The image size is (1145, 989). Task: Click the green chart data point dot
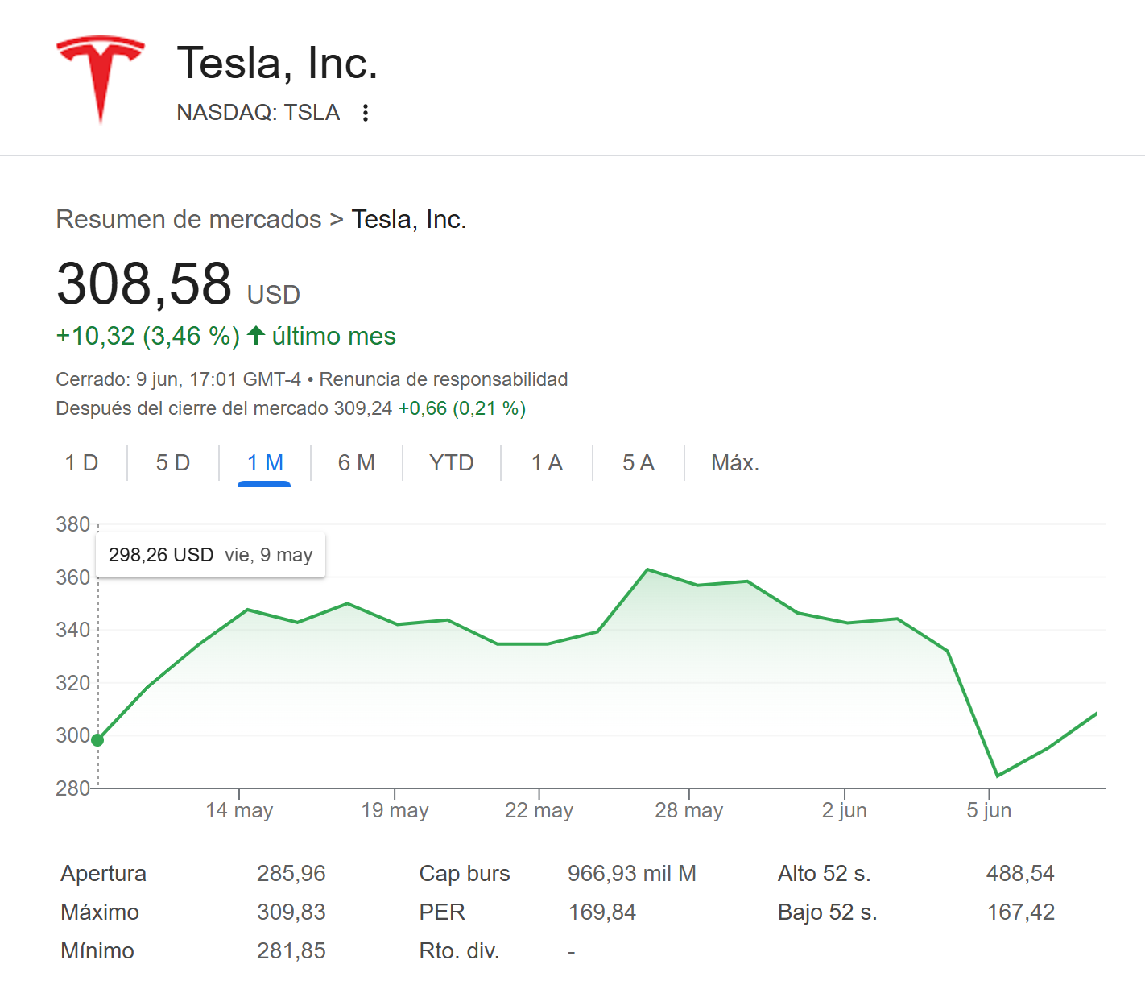(97, 740)
